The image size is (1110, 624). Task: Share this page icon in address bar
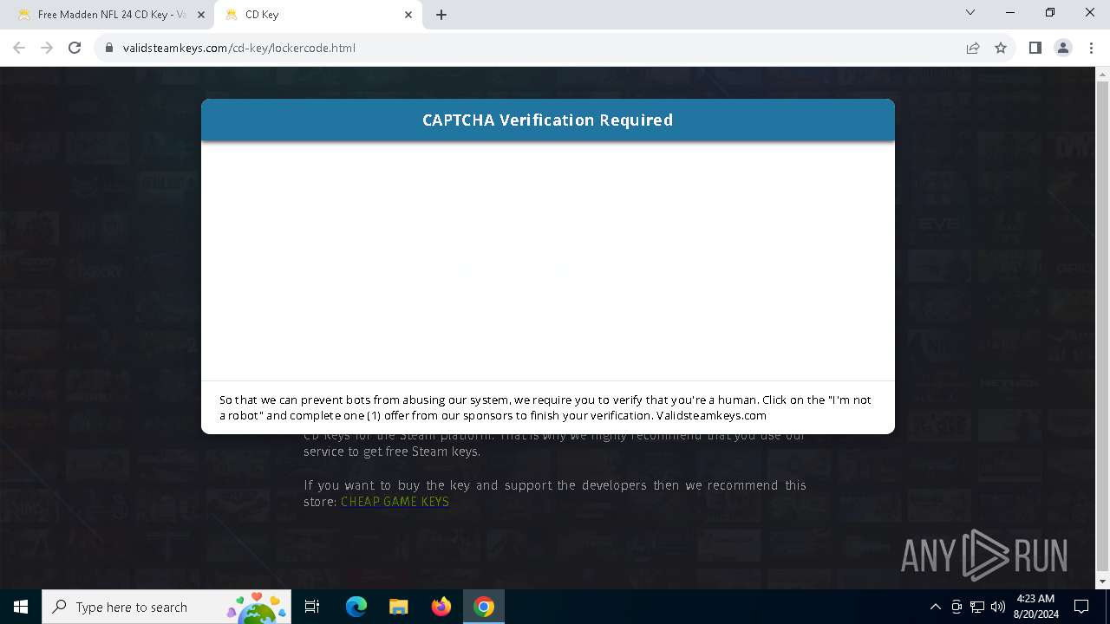973,48
